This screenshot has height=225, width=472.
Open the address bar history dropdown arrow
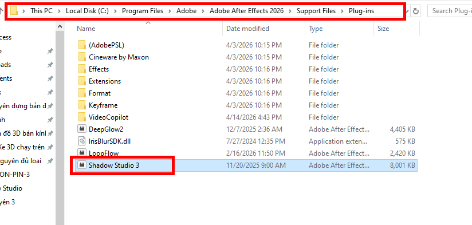[x=408, y=11]
